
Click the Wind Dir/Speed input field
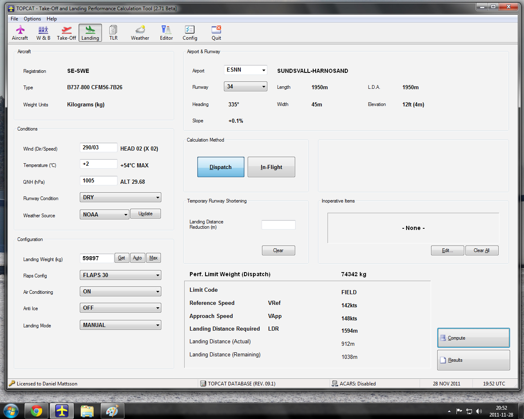(x=99, y=147)
